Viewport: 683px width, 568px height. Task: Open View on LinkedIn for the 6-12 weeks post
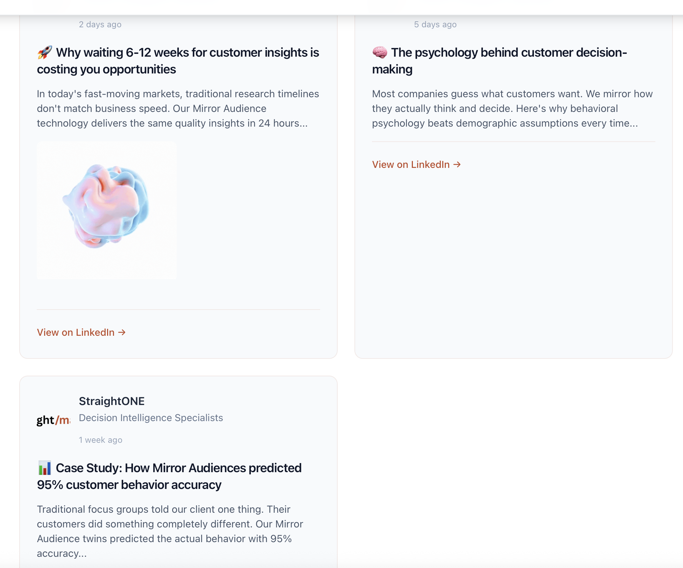tap(76, 332)
